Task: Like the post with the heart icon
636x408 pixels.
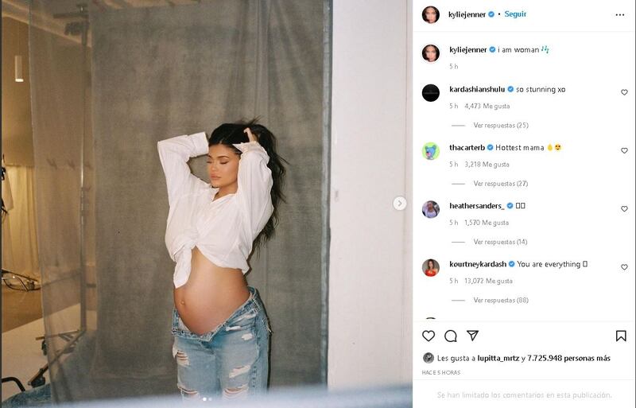Action: click(429, 336)
